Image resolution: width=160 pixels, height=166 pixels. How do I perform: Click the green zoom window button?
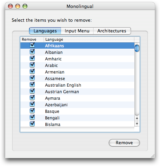(25, 6)
